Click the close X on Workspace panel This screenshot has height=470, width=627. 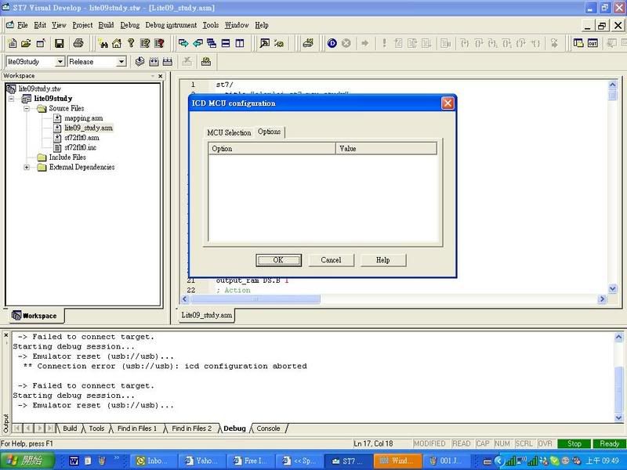(x=161, y=76)
